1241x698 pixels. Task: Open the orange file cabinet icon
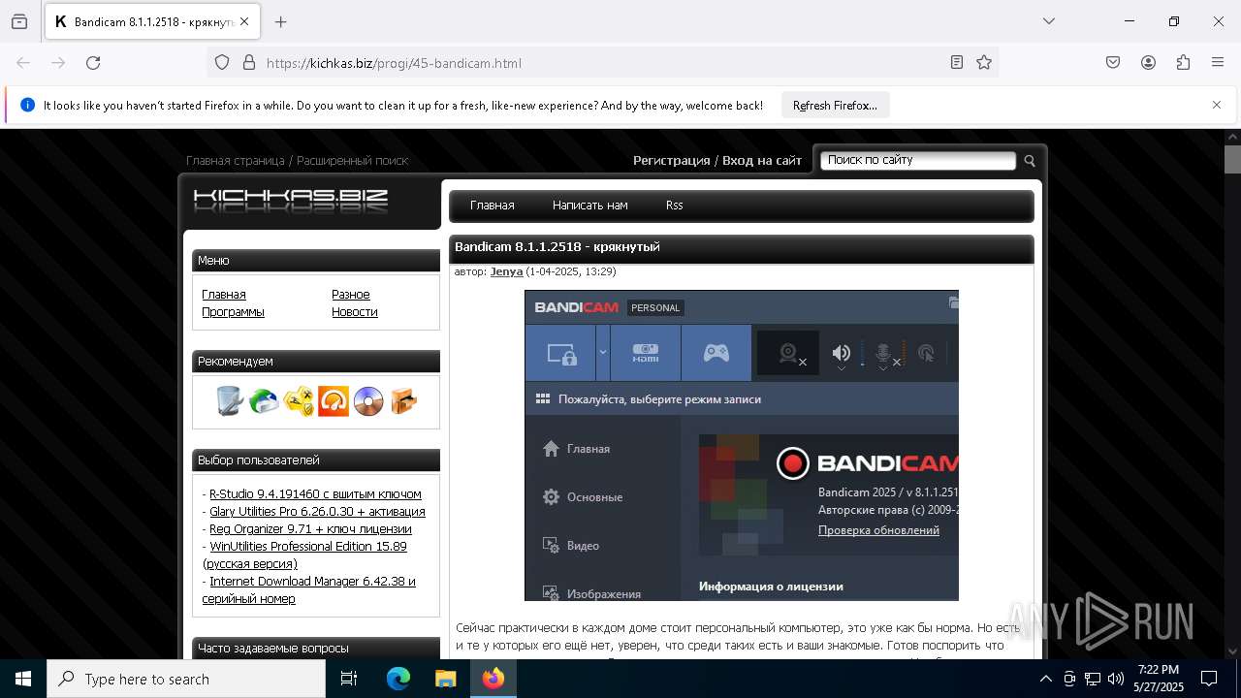pyautogui.click(x=403, y=400)
